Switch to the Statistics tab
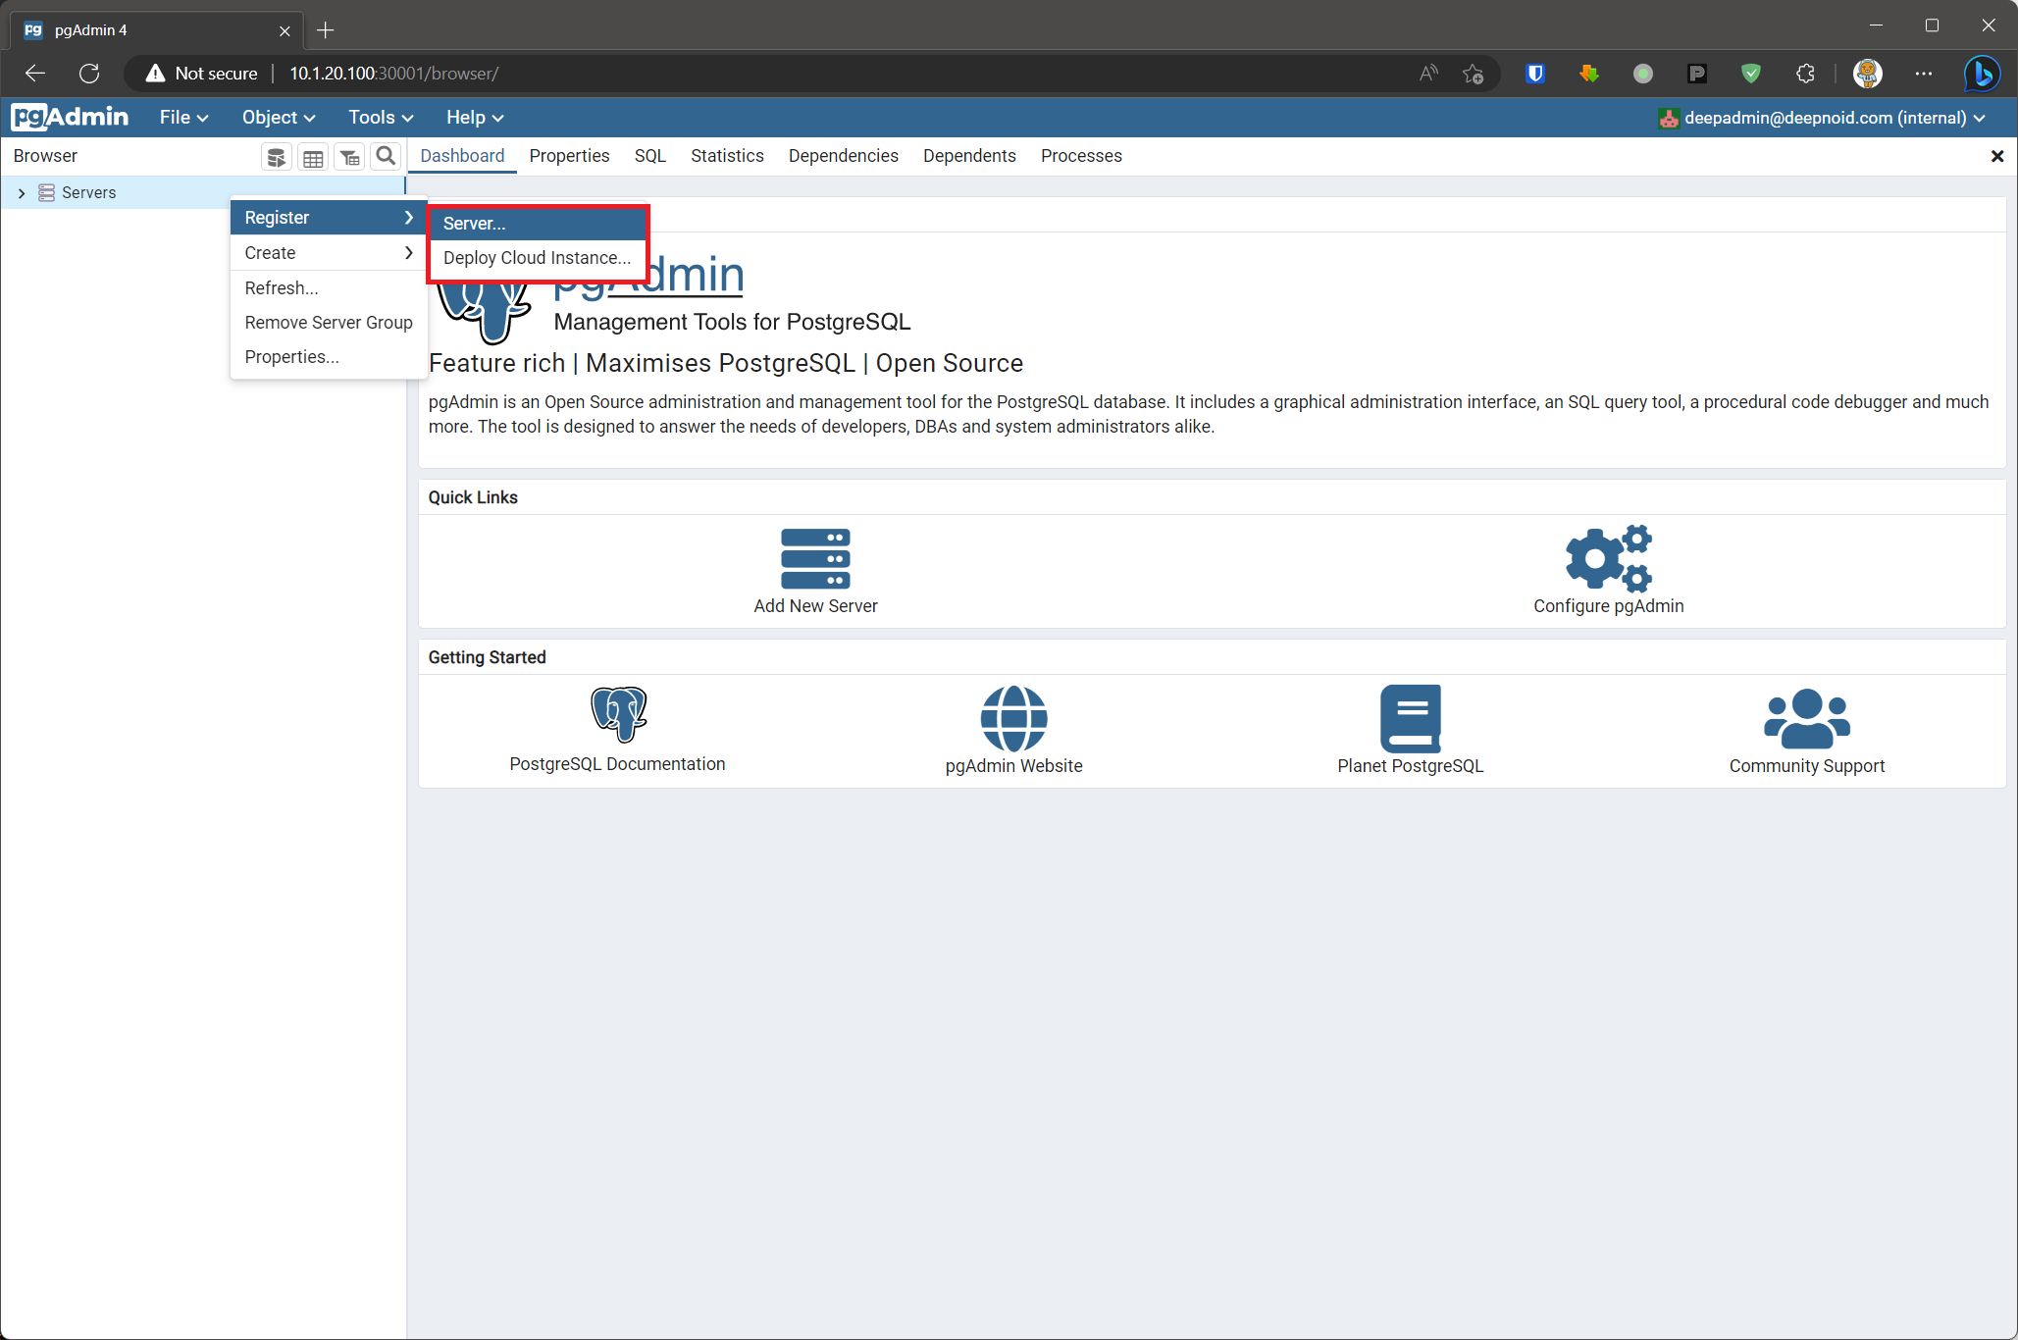This screenshot has height=1340, width=2018. 727,156
